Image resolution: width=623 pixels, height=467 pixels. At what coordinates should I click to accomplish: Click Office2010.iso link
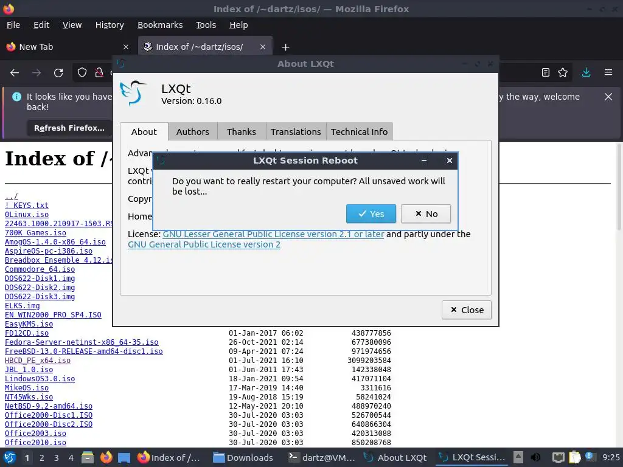pyautogui.click(x=35, y=443)
